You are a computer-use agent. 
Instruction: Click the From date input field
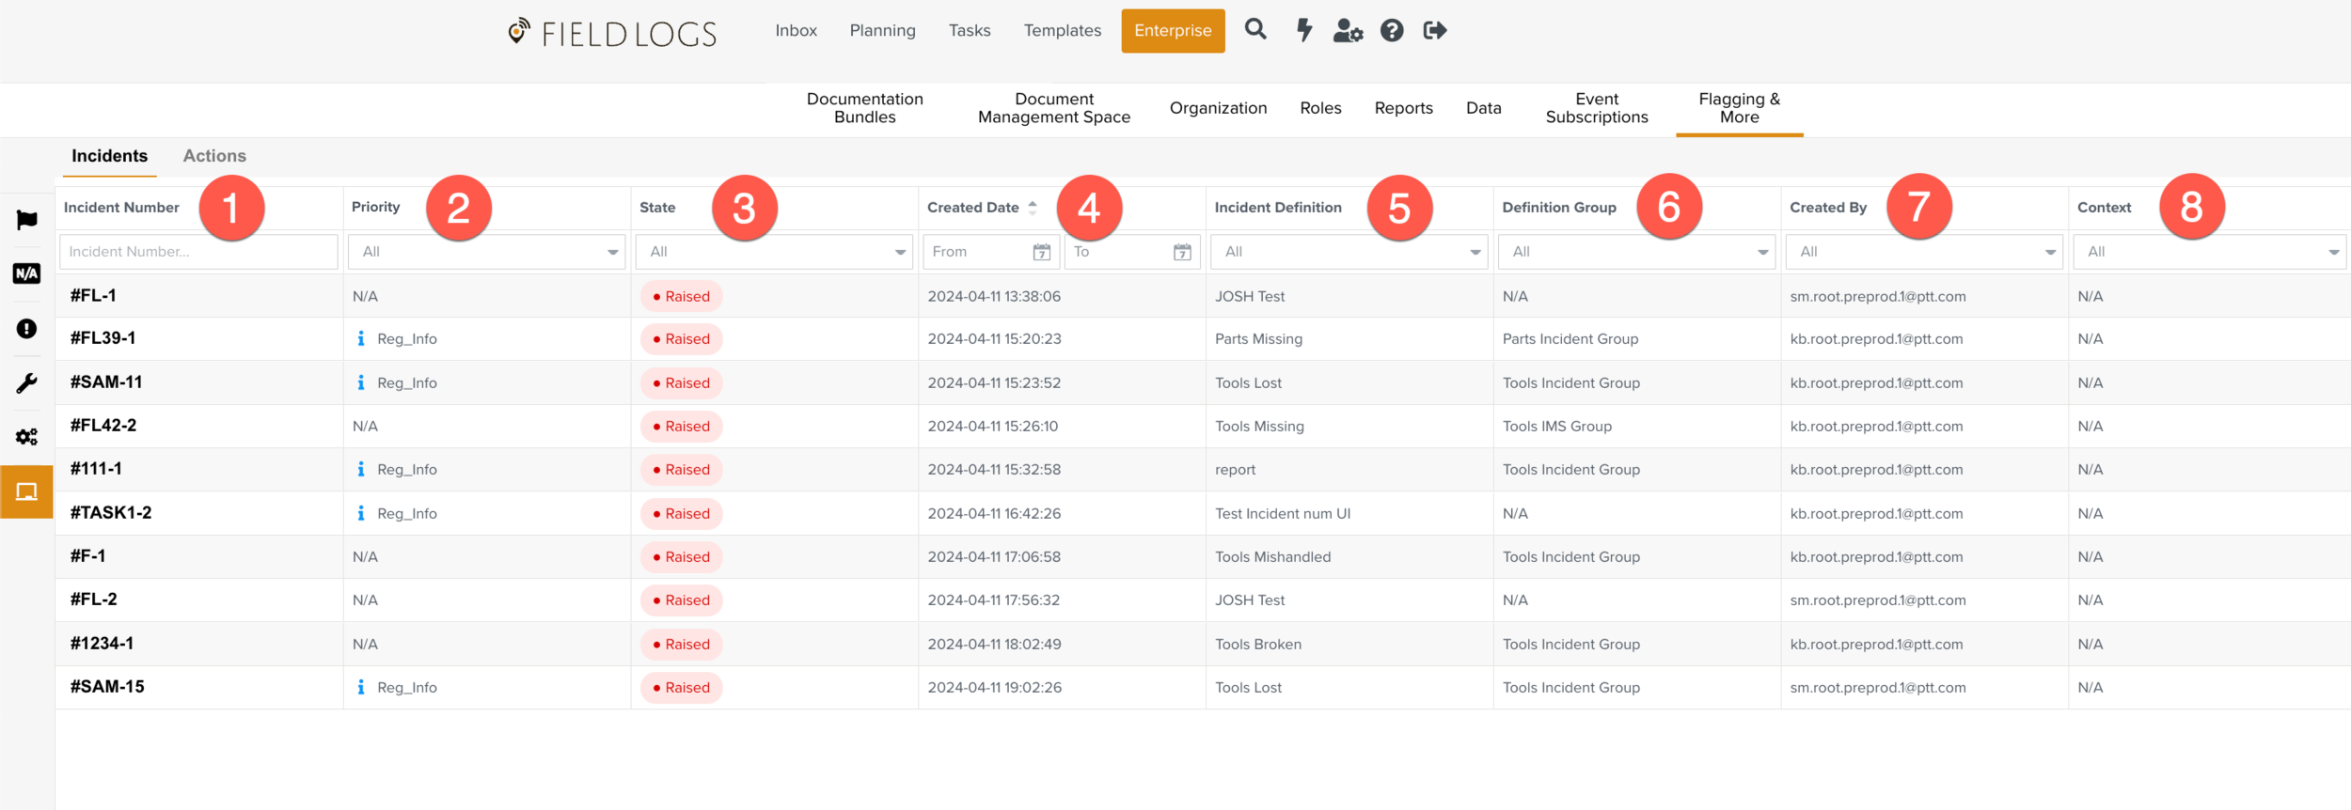pyautogui.click(x=991, y=252)
